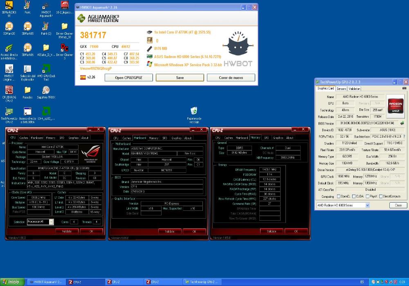Viewport: 409px width, 286px height.
Task: Open the AISuite_II folder icon
Action: tap(46, 50)
